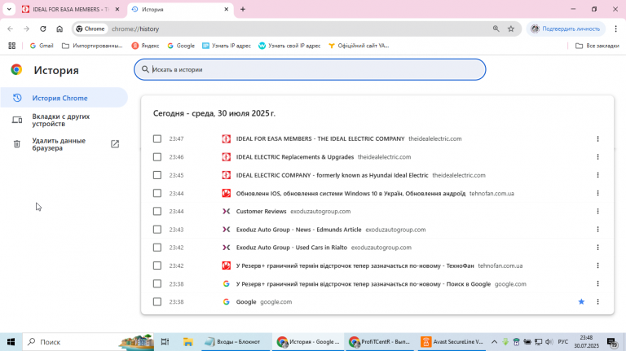Click the blue bookmark star on Google entry
The image size is (626, 351).
(x=581, y=302)
